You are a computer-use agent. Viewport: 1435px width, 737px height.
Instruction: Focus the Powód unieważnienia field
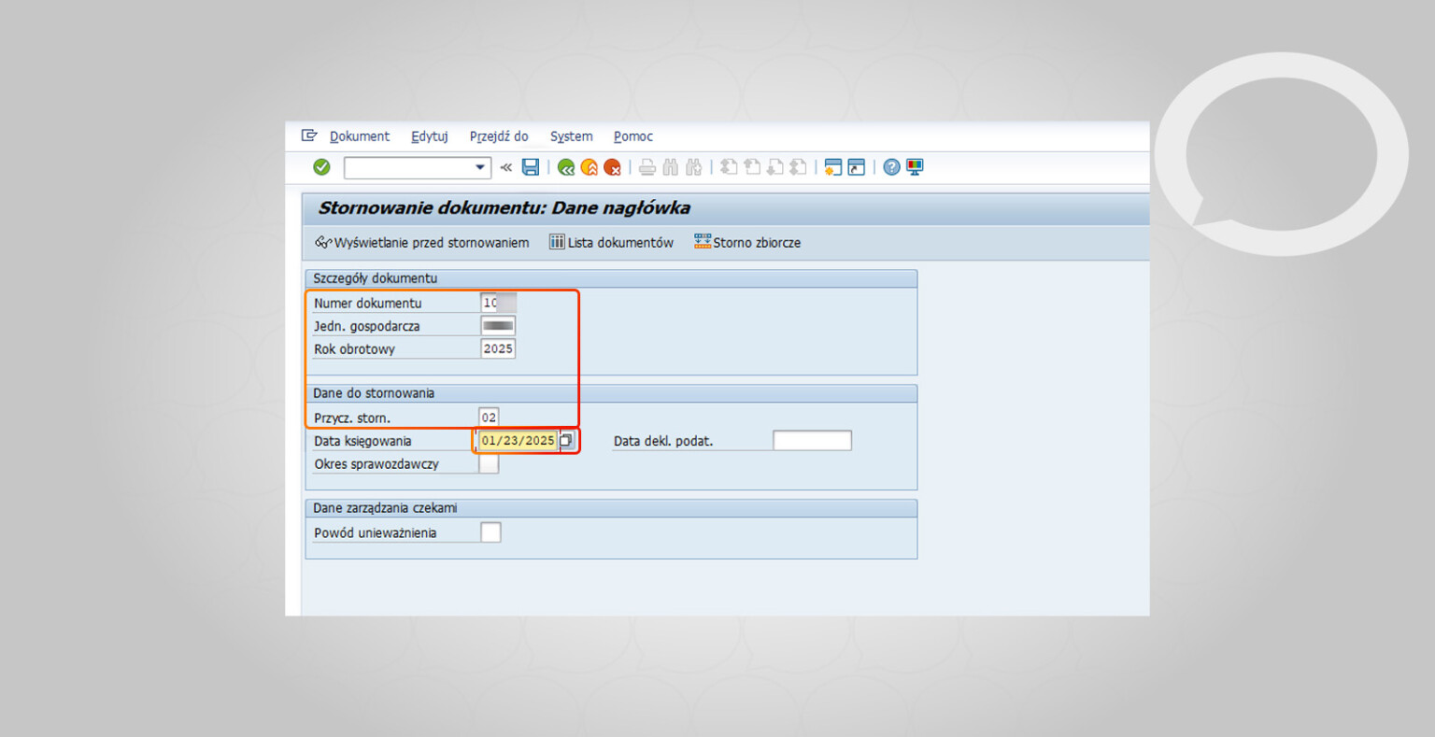pyautogui.click(x=490, y=532)
